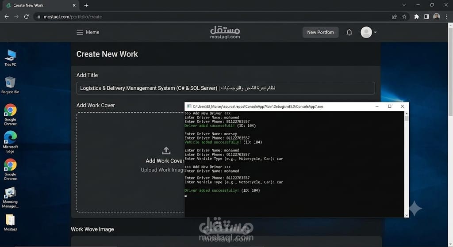453x247 pixels.
Task: Click 'Enter Driver Name: morsey' console line
Action: [211, 134]
